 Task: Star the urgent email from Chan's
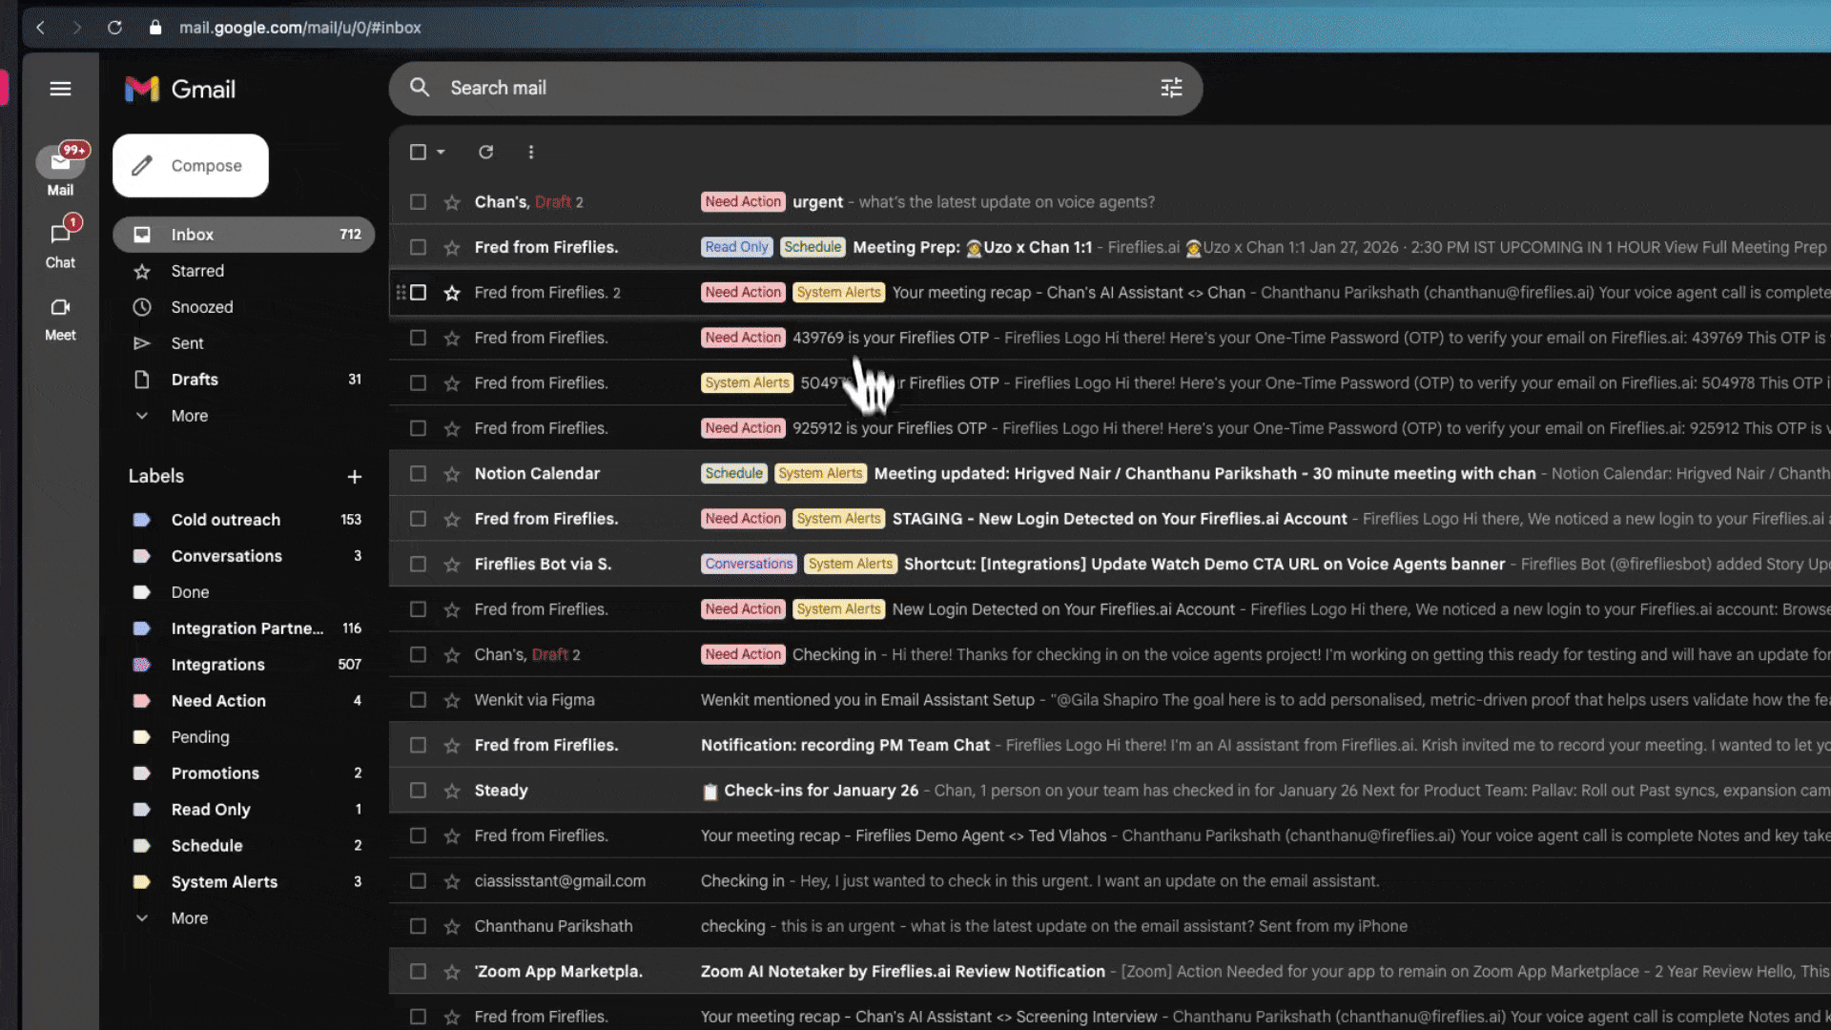(x=452, y=202)
